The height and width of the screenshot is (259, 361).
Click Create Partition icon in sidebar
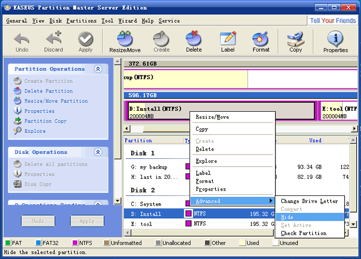coord(17,81)
